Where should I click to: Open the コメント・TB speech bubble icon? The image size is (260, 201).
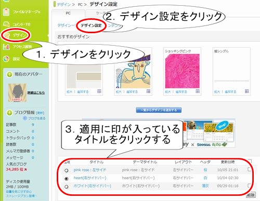(6, 24)
